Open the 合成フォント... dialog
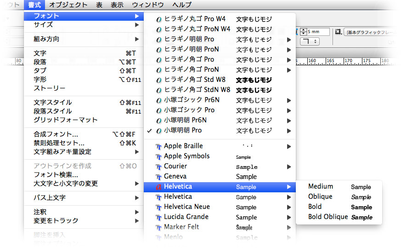 click(84, 134)
